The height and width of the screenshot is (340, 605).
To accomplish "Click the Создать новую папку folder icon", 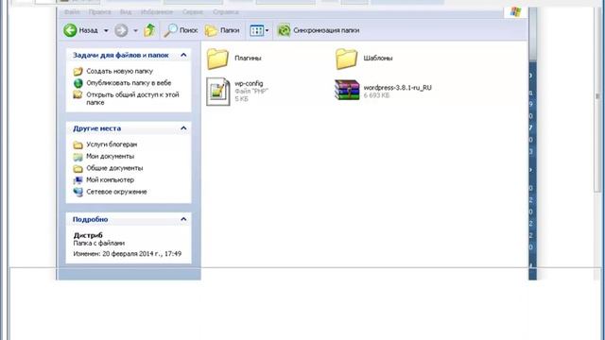I will (78, 72).
